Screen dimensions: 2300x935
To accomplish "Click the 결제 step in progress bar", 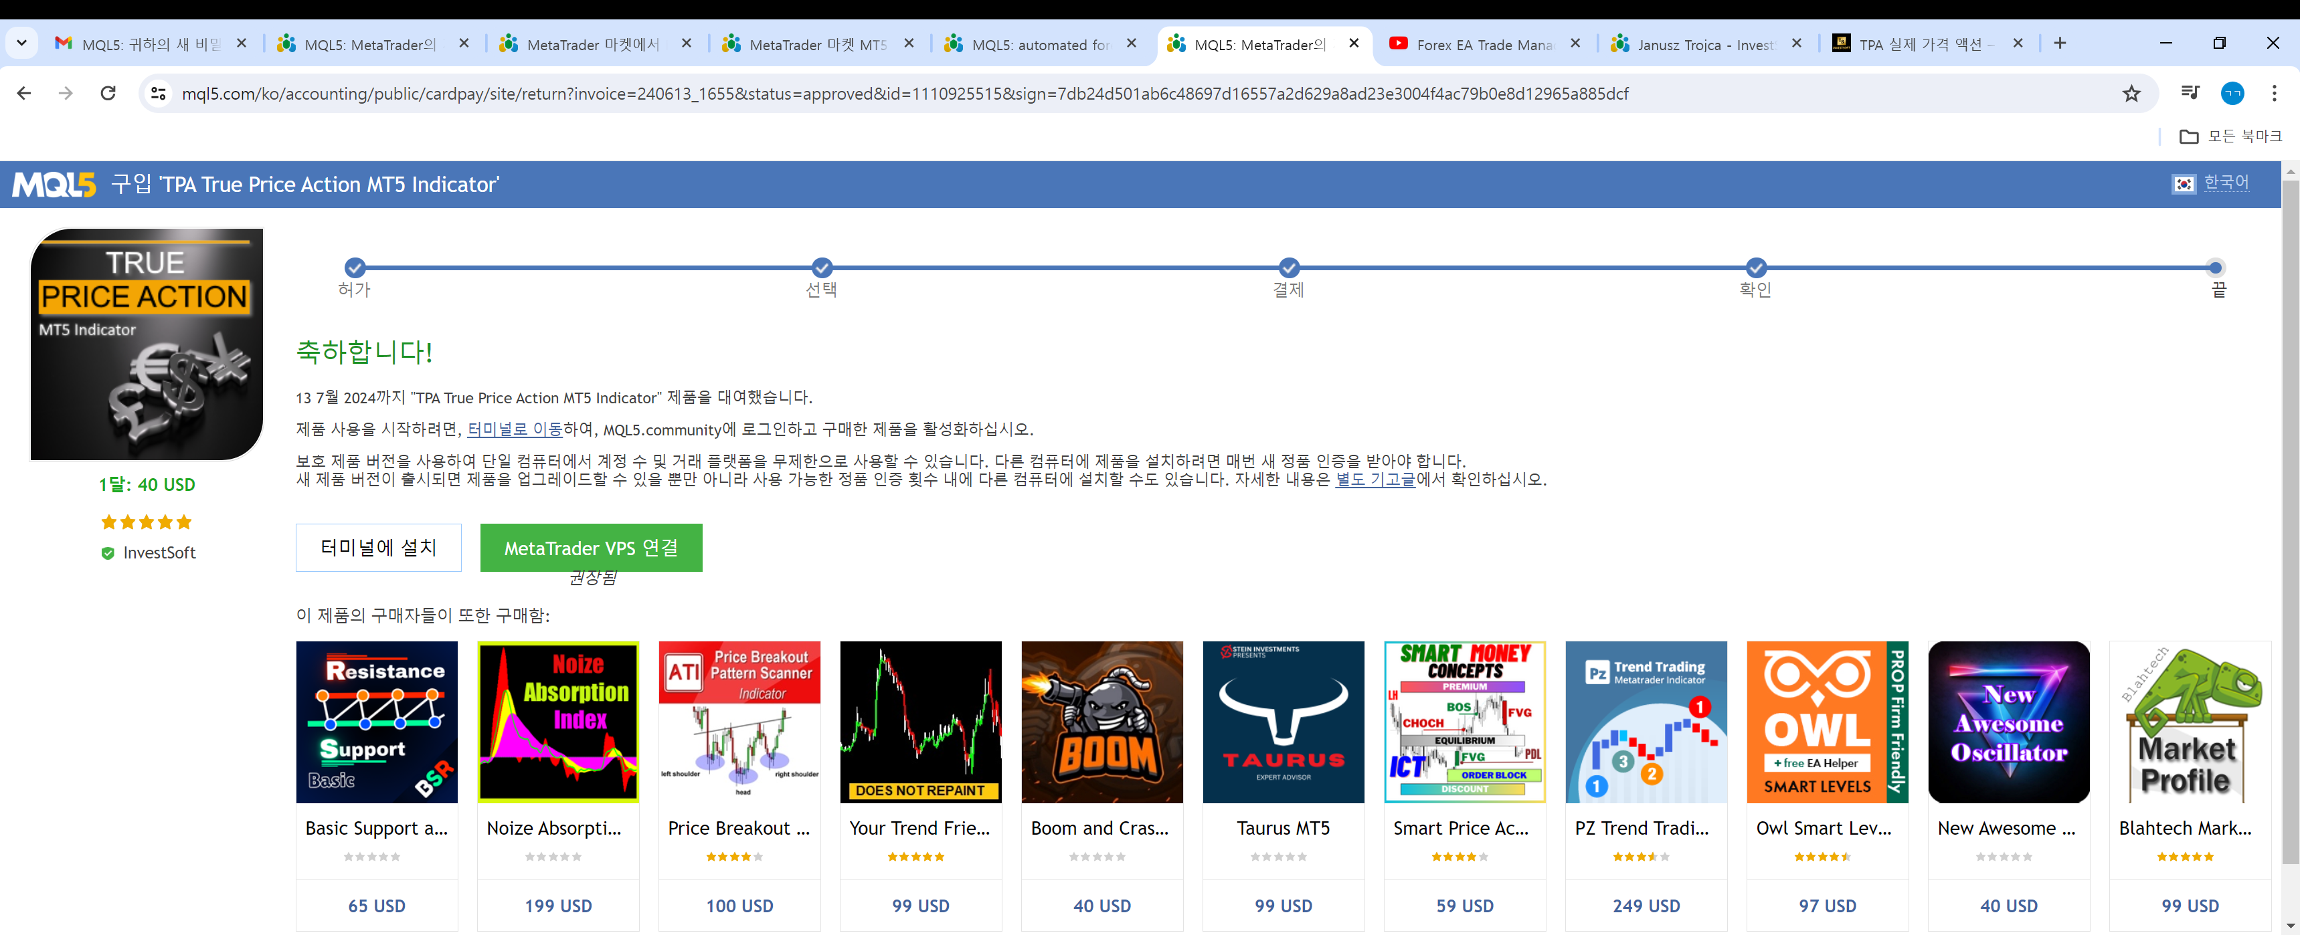I will coord(1288,269).
